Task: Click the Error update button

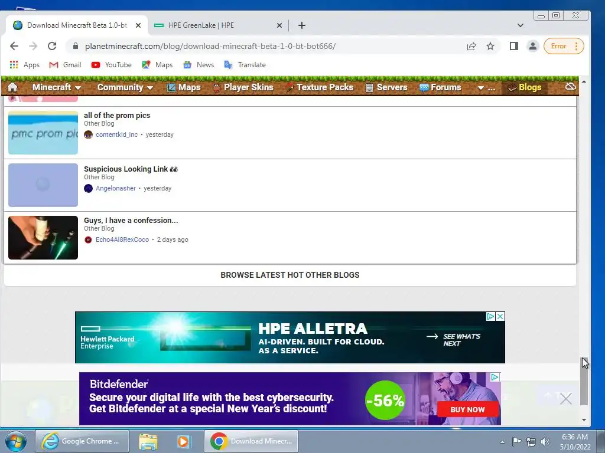Action: (563, 46)
